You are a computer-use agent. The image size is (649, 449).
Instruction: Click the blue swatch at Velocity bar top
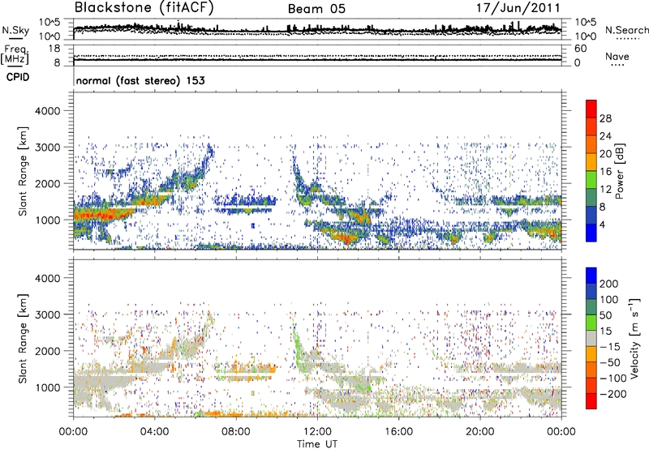coord(591,276)
